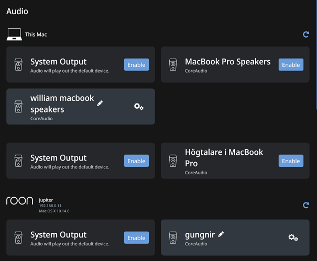Image resolution: width=317 pixels, height=261 pixels.
Task: Click the 192.168.0.11 IP address
Action: (50, 206)
